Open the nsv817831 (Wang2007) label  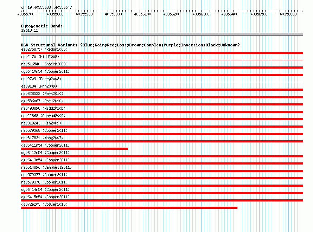point(42,138)
